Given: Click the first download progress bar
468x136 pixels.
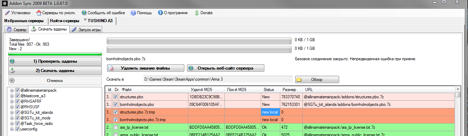Looking at the screenshot, I should 199,40.
